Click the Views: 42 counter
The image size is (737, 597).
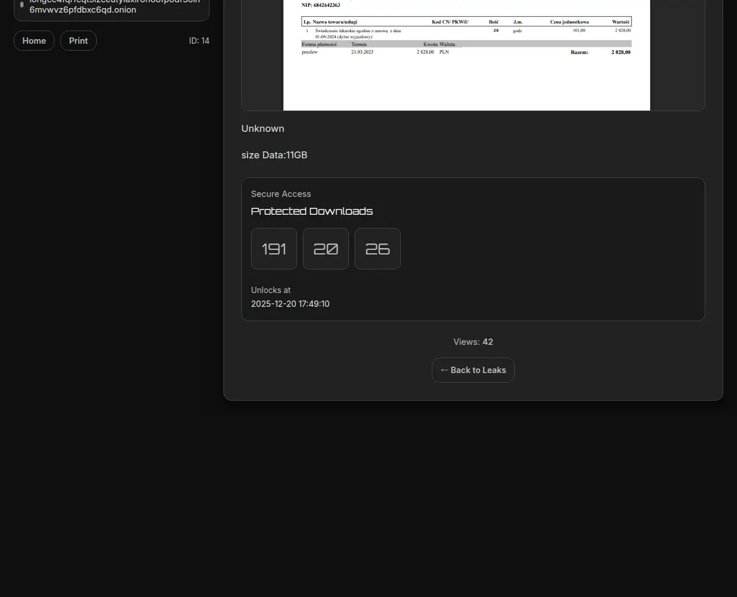click(x=473, y=342)
